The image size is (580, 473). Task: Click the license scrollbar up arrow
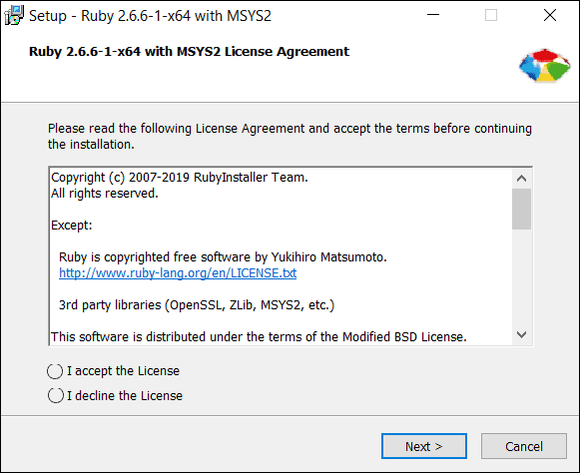[x=521, y=179]
